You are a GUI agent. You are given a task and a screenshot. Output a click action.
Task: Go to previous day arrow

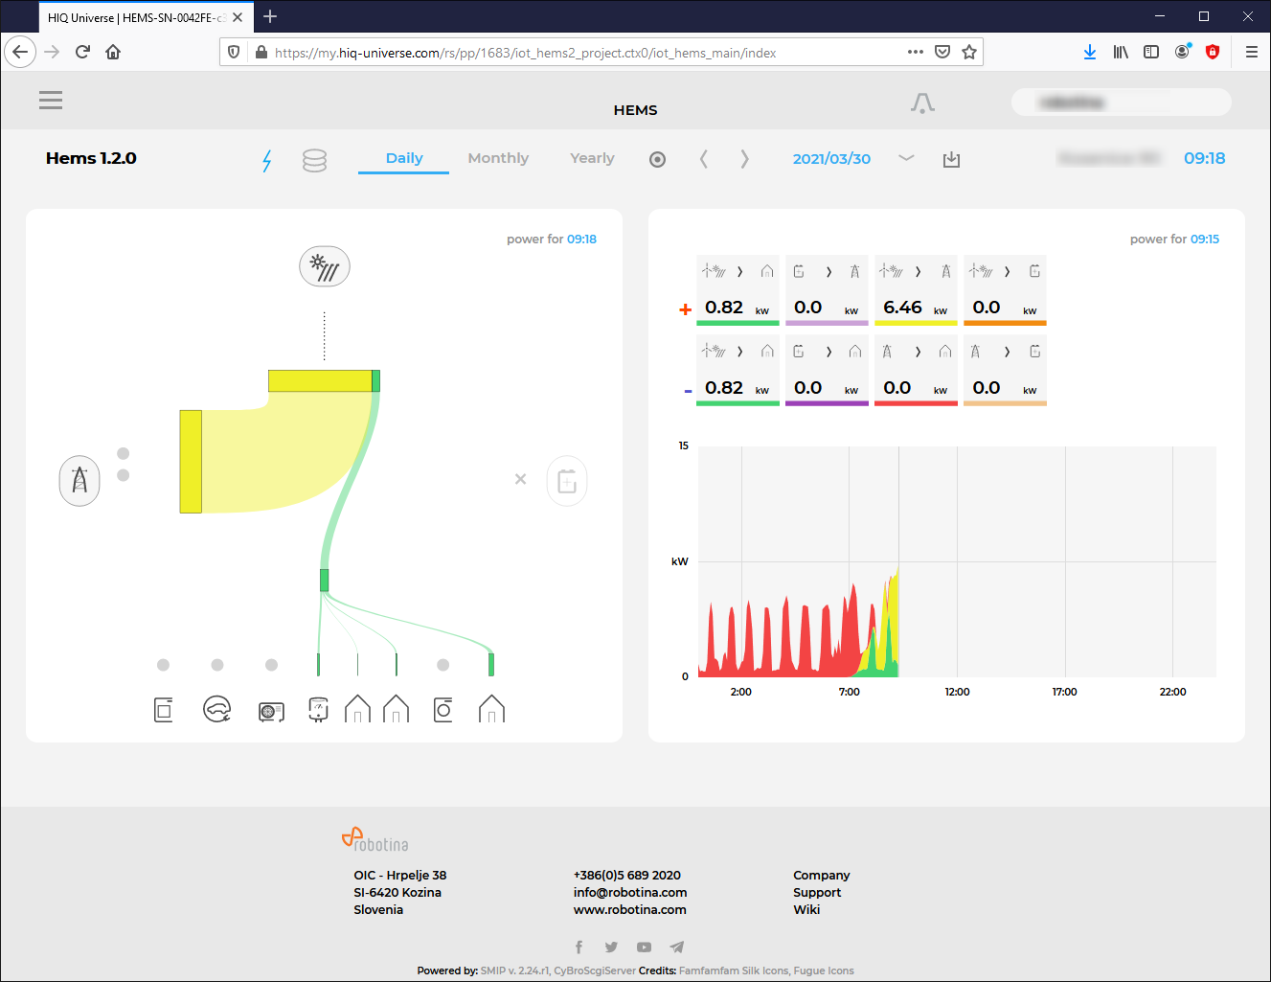coord(704,159)
